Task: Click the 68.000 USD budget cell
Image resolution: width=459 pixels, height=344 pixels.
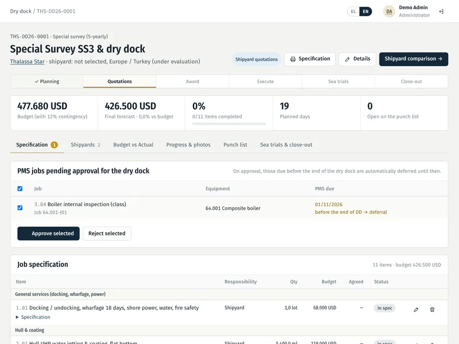Action: [x=325, y=308]
